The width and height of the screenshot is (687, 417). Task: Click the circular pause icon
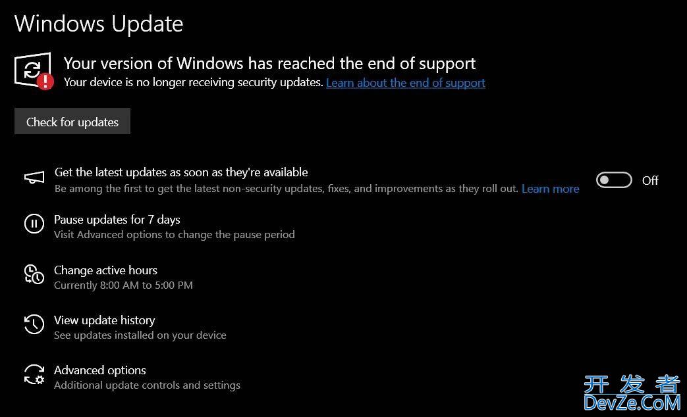tap(34, 224)
